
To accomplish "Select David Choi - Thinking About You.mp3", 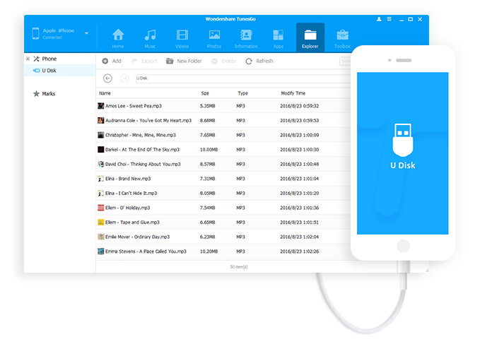I will [223, 164].
